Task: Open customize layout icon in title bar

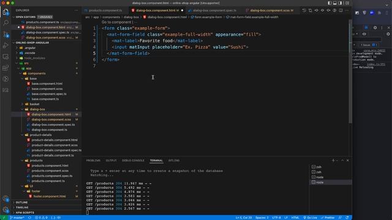Action: click(347, 3)
